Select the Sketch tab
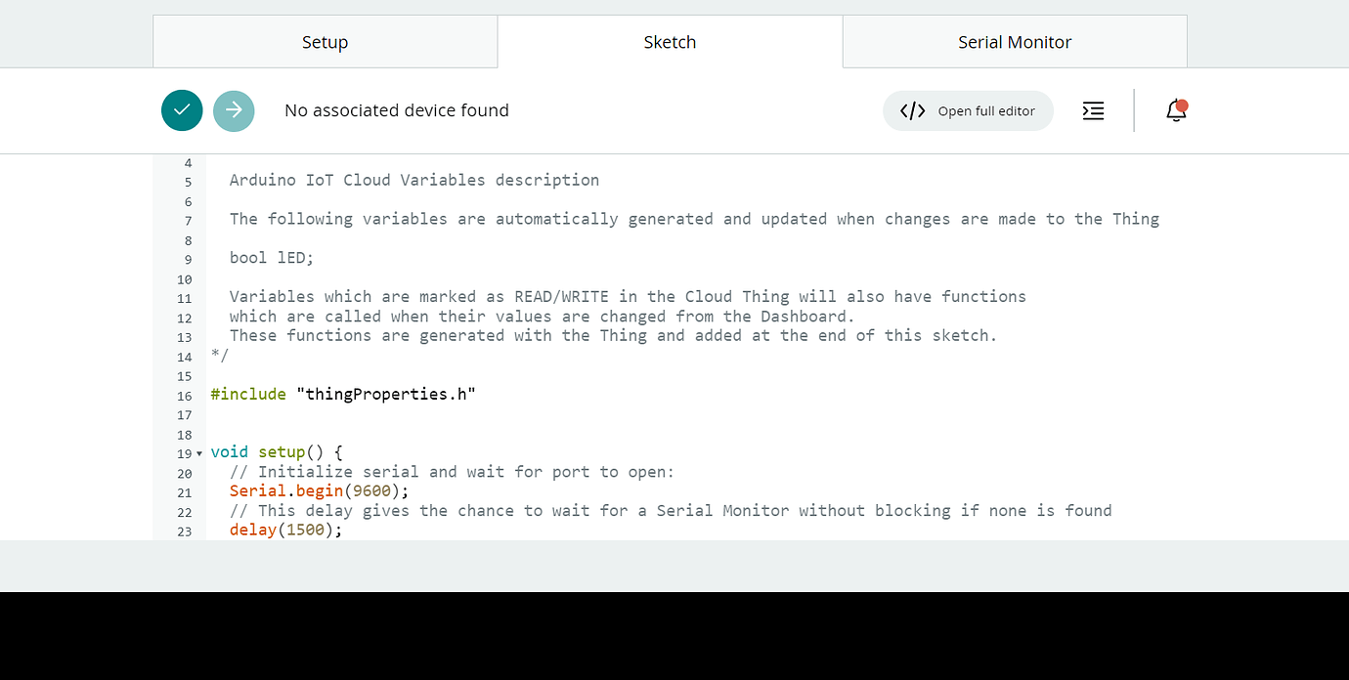This screenshot has height=680, width=1349. click(x=670, y=42)
